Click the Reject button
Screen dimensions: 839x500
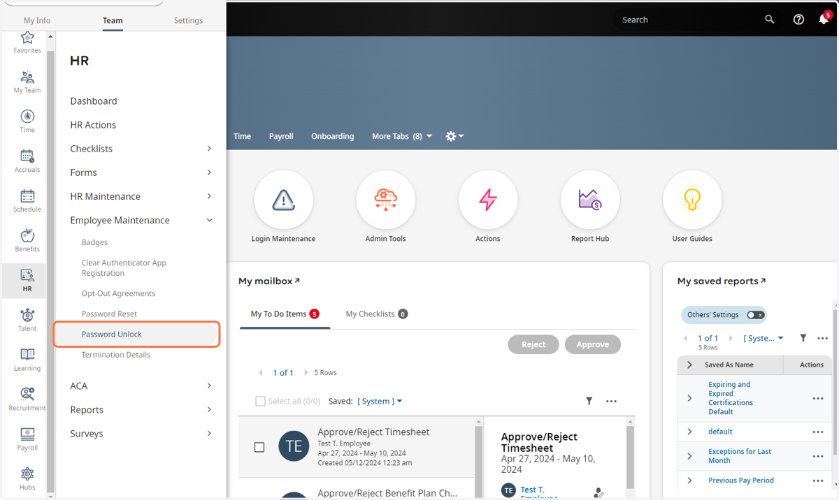click(x=533, y=344)
